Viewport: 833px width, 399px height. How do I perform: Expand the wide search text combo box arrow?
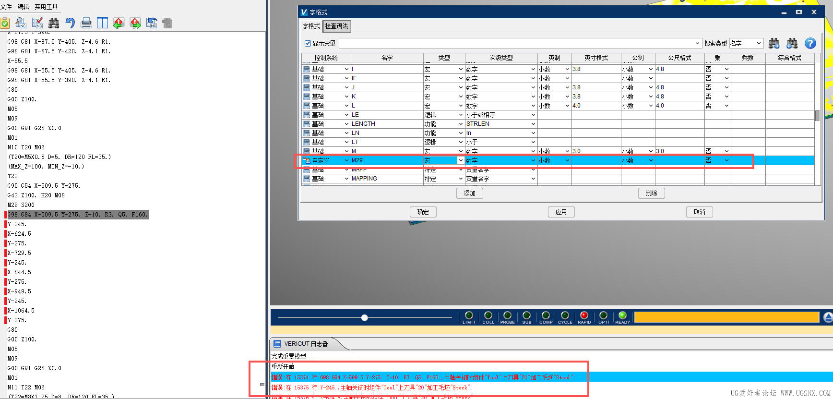click(x=697, y=43)
